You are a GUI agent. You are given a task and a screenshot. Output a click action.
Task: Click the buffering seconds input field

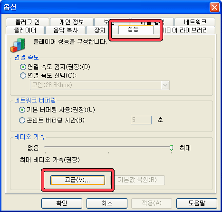coord(141,120)
